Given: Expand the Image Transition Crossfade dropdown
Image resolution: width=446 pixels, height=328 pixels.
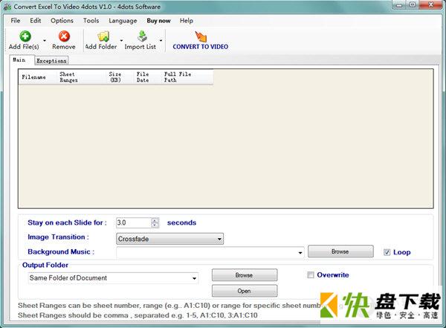Looking at the screenshot, I should [219, 239].
